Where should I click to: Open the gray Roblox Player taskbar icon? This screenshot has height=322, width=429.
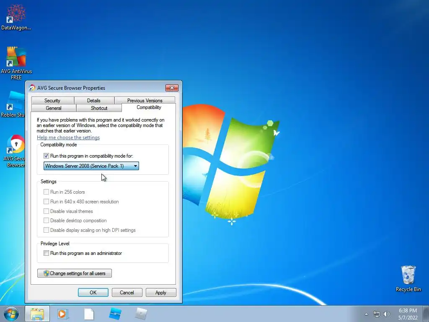point(141,314)
